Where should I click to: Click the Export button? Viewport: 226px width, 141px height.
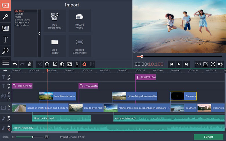pos(208,137)
